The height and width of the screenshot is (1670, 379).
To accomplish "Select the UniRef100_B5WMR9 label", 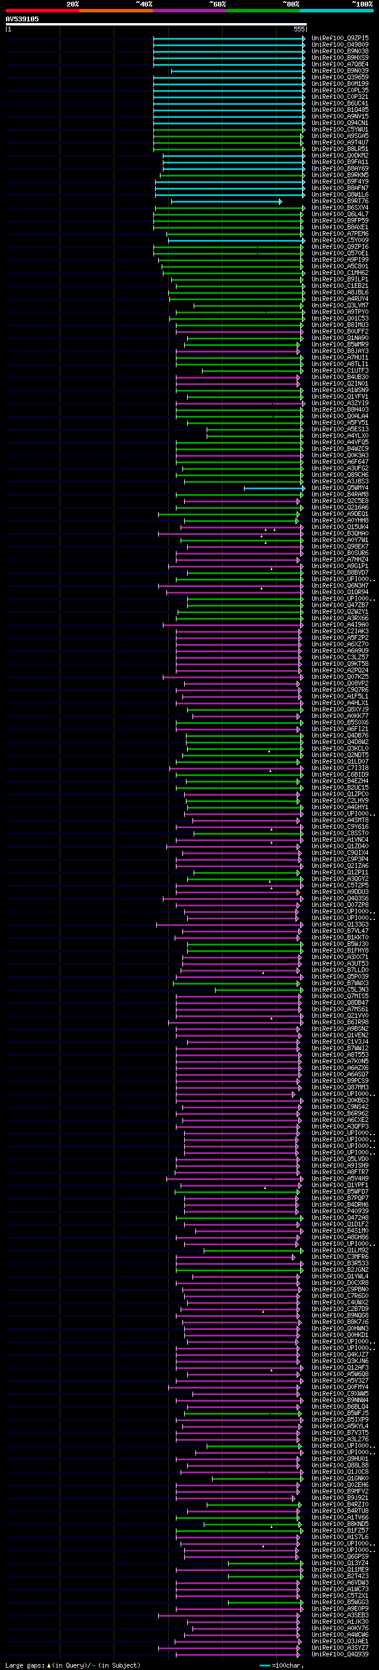I will [x=339, y=344].
